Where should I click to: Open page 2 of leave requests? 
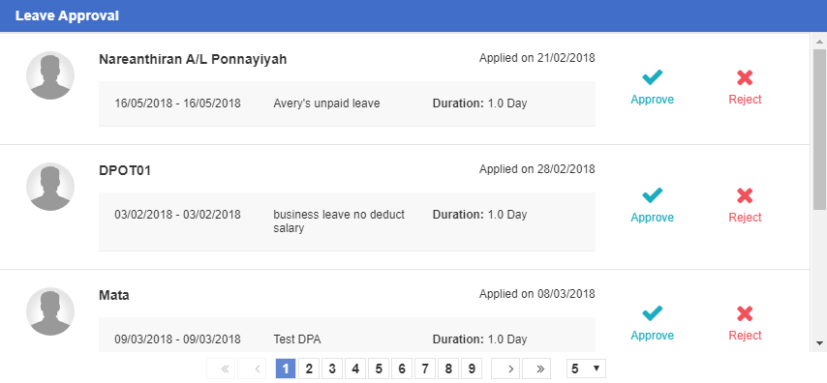(x=309, y=368)
